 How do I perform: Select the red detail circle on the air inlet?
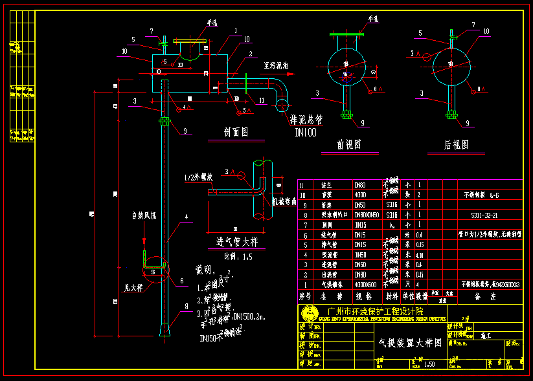pyautogui.click(x=156, y=270)
